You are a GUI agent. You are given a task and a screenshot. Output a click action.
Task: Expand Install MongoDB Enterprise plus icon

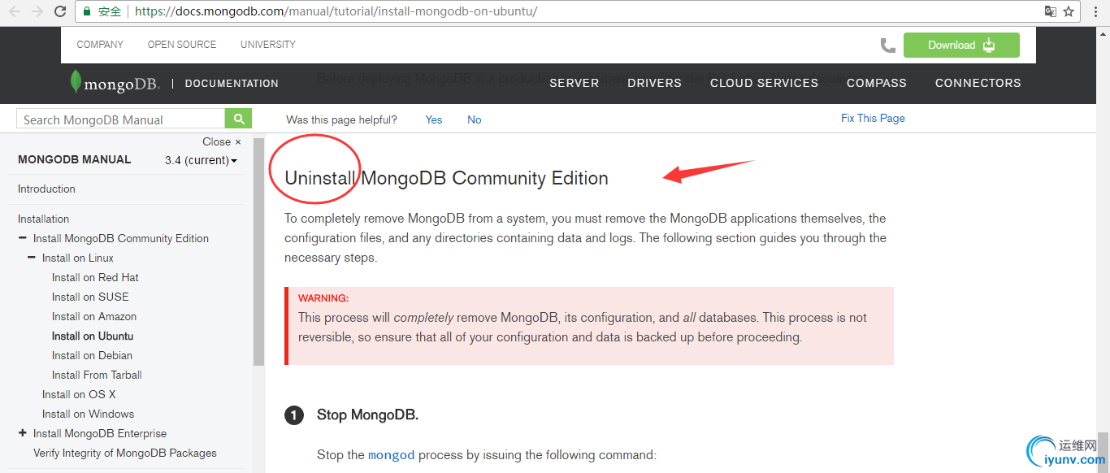click(23, 433)
